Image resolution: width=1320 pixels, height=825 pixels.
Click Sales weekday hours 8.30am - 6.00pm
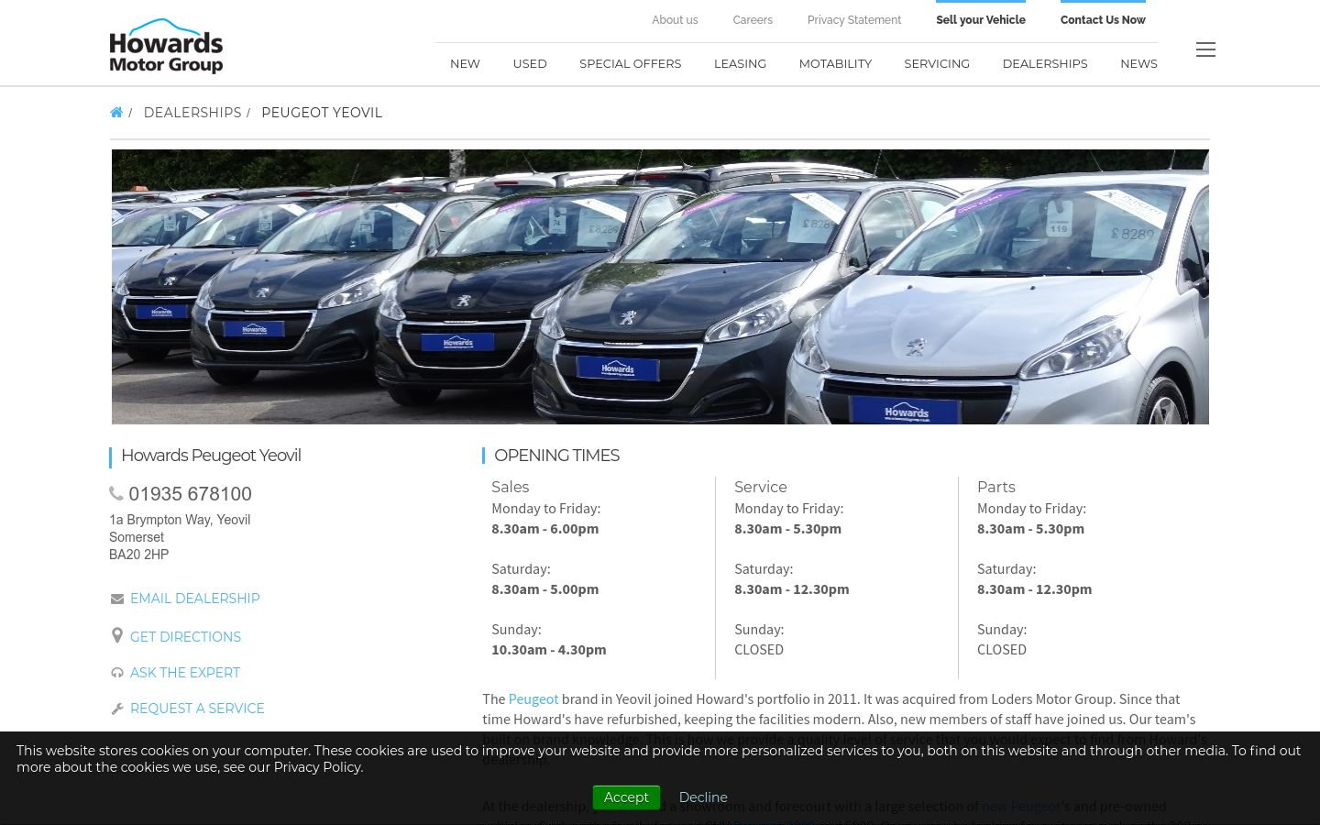[x=544, y=528]
